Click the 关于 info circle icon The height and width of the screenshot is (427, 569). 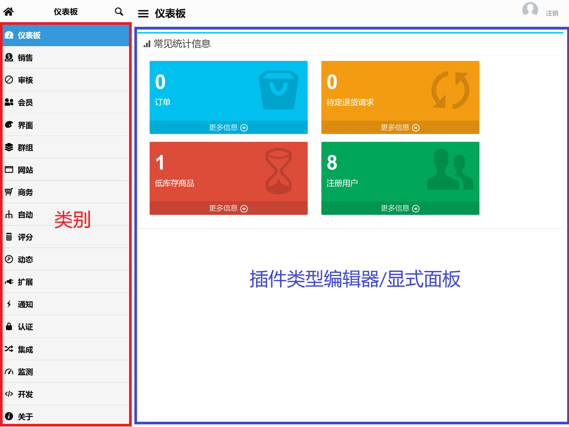pyautogui.click(x=9, y=416)
